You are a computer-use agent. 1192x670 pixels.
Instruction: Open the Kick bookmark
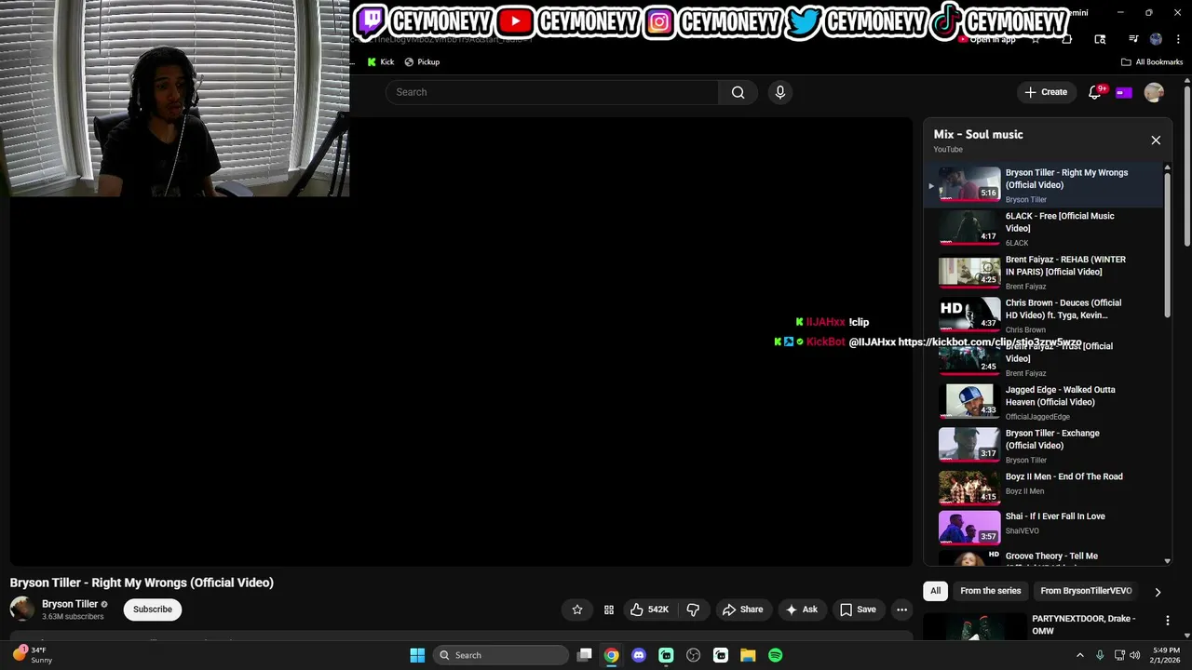pyautogui.click(x=380, y=62)
